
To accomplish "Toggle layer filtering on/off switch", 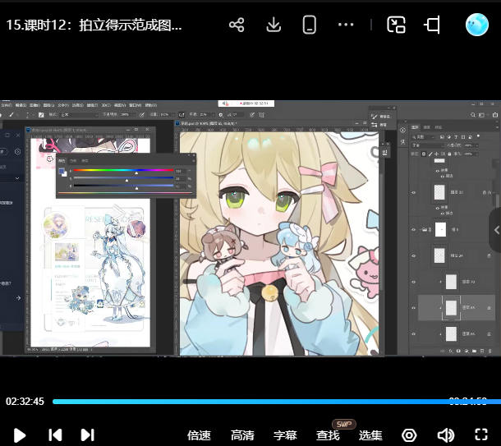I will pyautogui.click(x=478, y=136).
